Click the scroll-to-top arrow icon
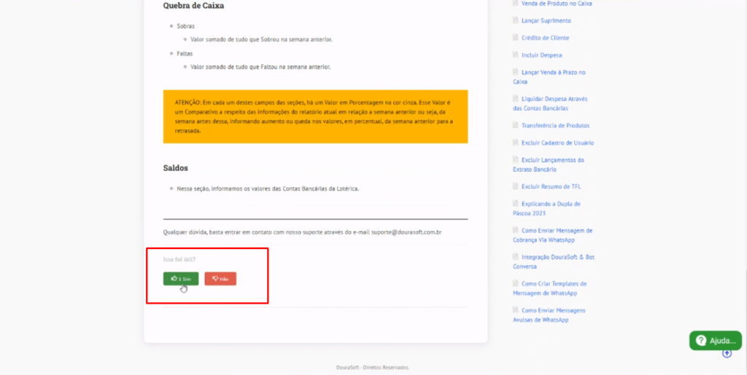 pos(727,353)
